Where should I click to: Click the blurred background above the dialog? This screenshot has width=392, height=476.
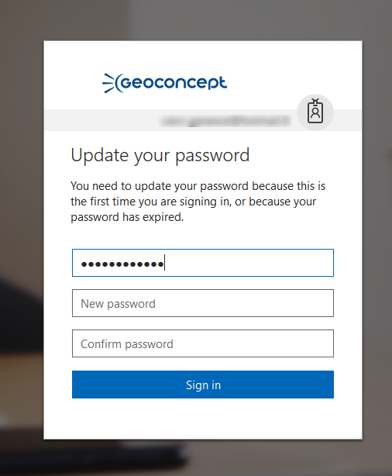click(x=203, y=19)
